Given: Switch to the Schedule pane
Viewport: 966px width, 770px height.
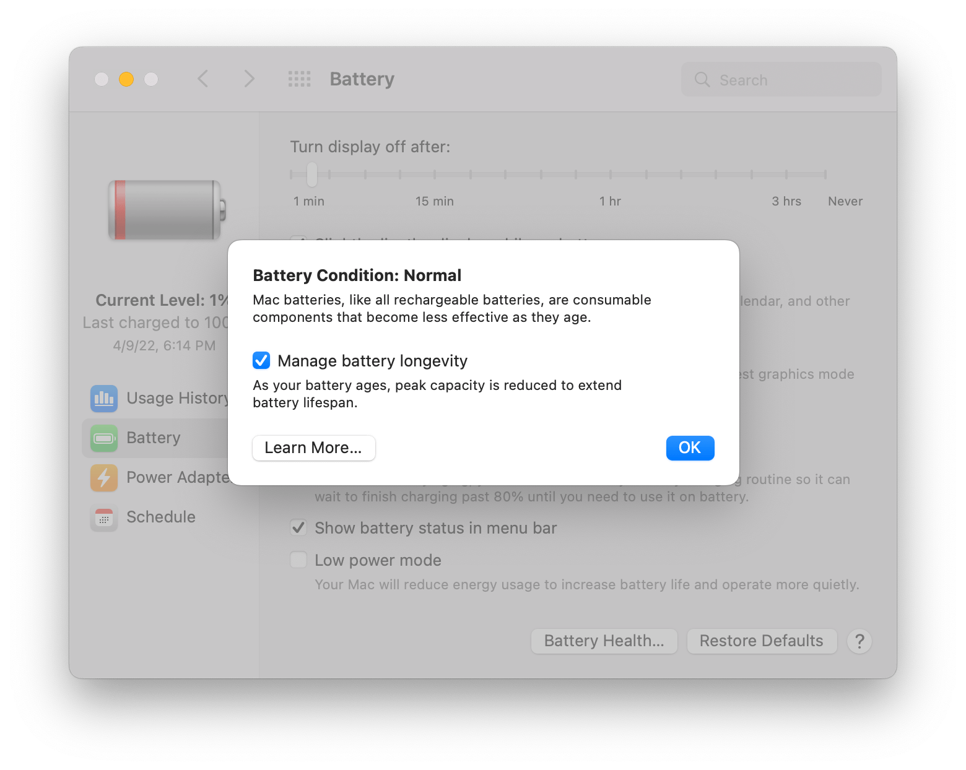Looking at the screenshot, I should tap(160, 517).
